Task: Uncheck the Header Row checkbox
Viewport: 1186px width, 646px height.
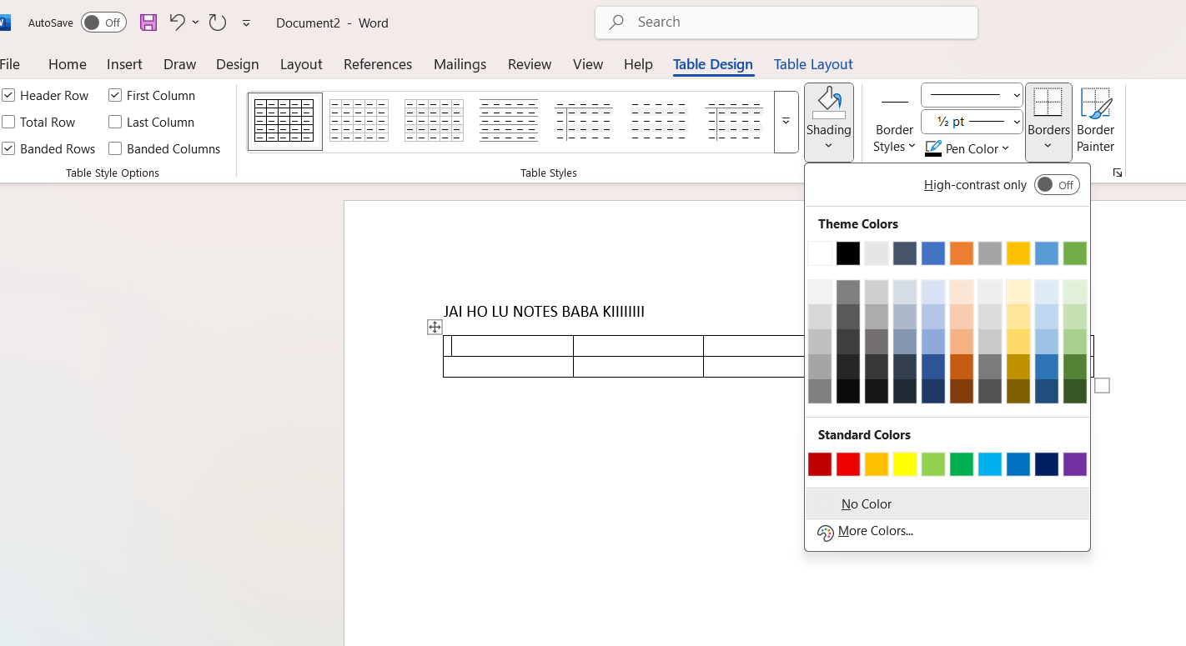Action: point(8,95)
